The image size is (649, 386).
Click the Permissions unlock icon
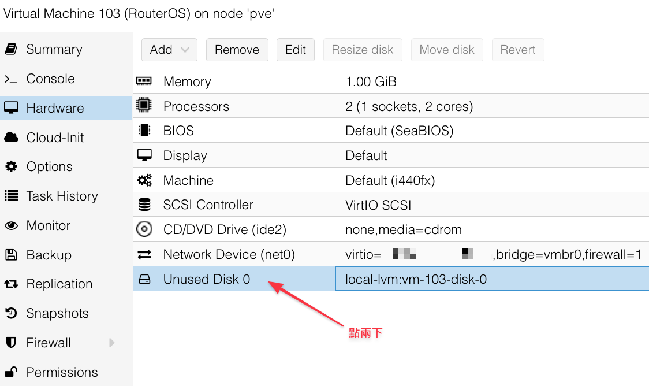click(x=11, y=372)
